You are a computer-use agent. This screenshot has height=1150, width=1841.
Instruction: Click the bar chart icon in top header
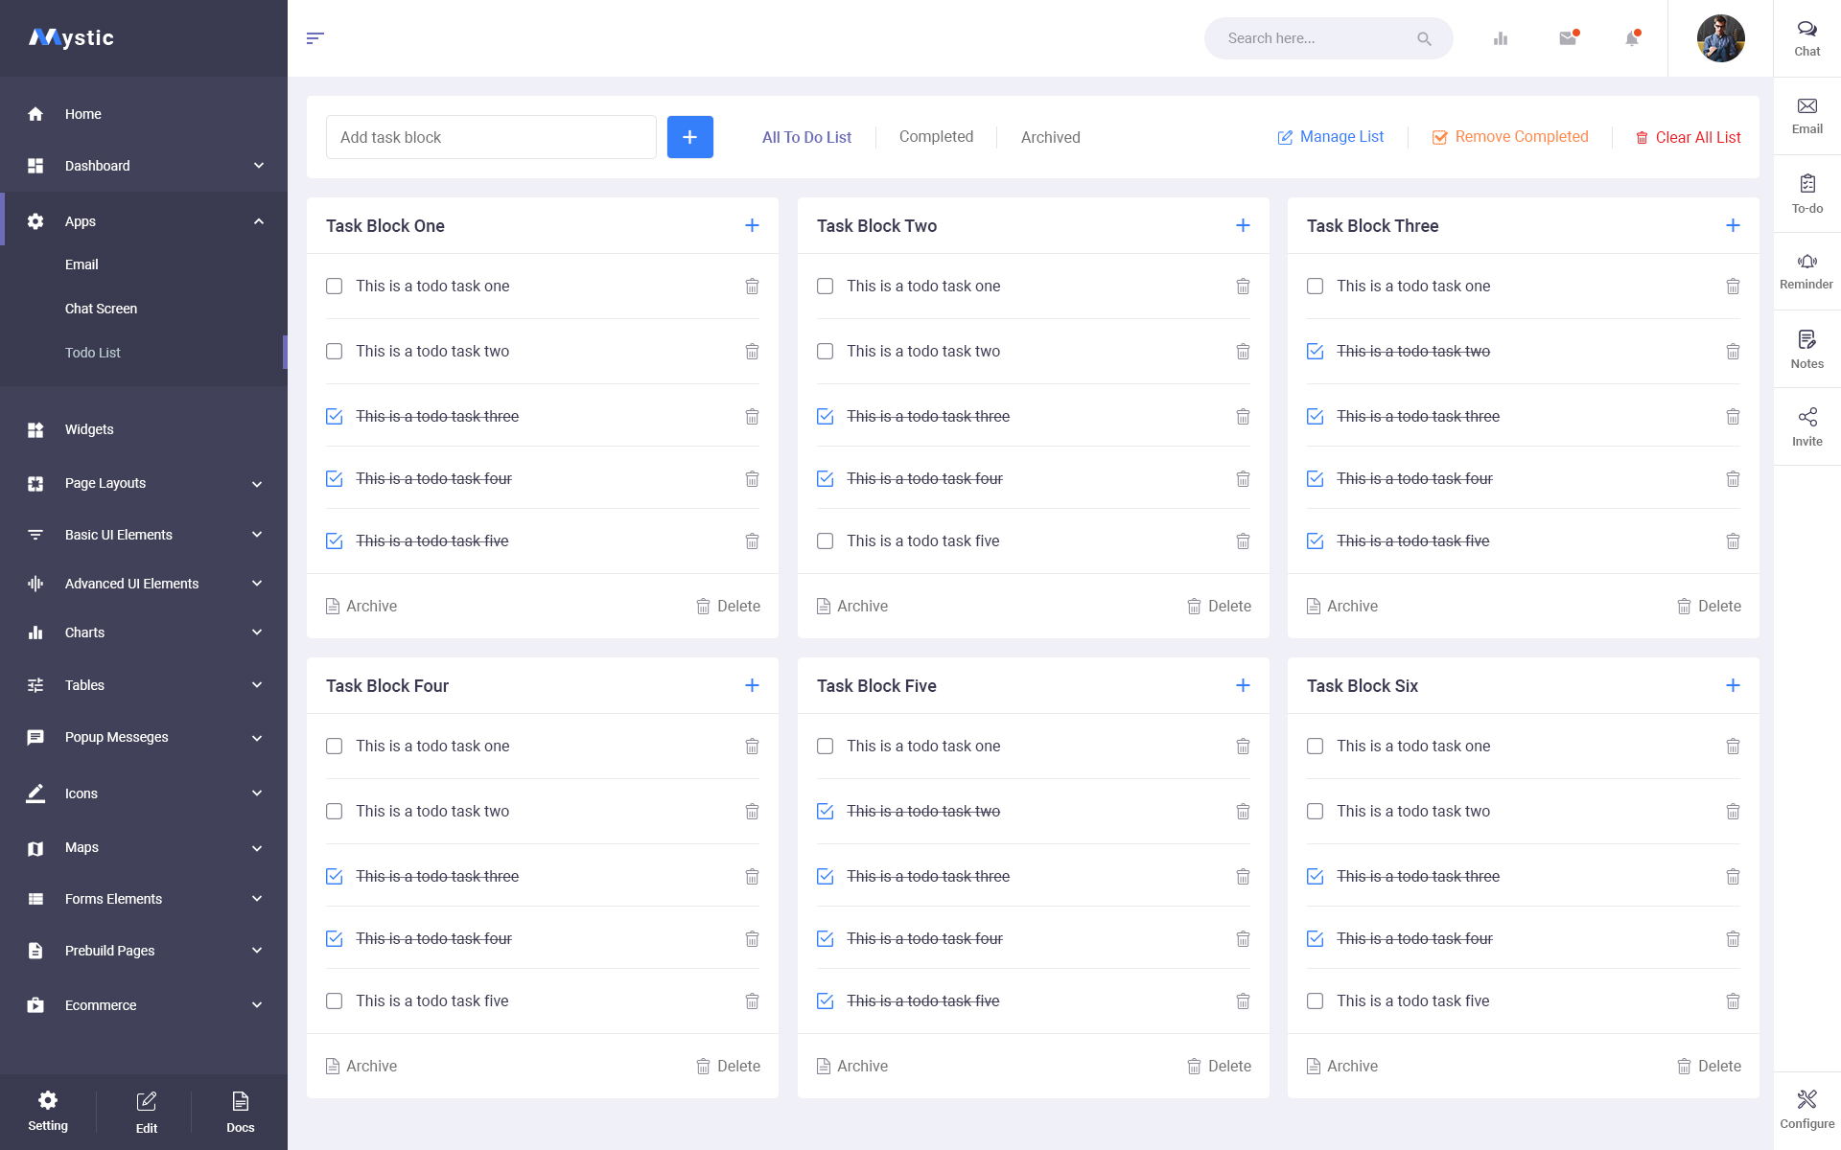(1501, 38)
